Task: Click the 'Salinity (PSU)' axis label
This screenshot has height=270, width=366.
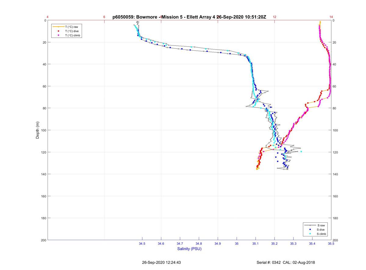Action: pos(189,249)
